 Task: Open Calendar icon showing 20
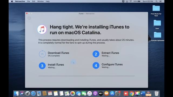(x=50, y=93)
